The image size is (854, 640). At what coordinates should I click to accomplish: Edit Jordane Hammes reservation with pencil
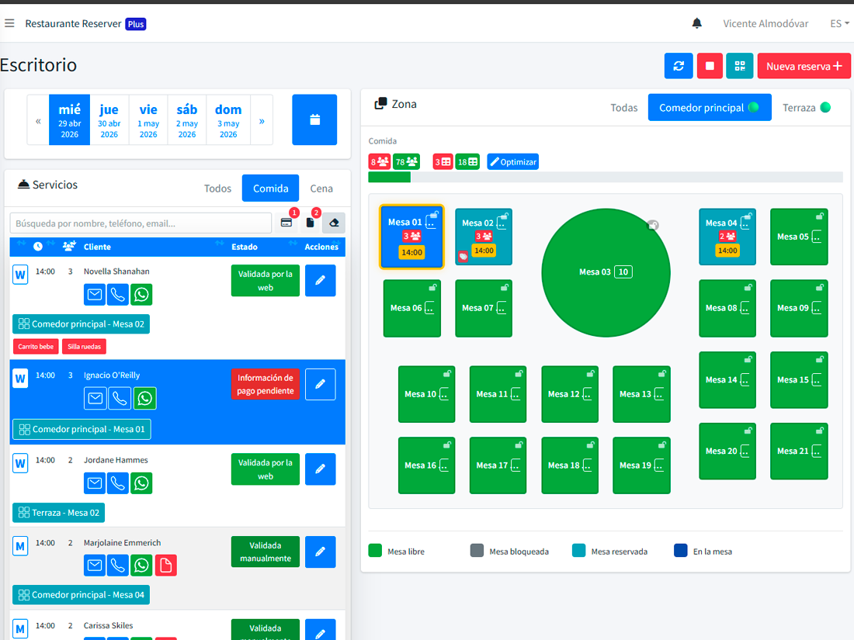click(320, 469)
